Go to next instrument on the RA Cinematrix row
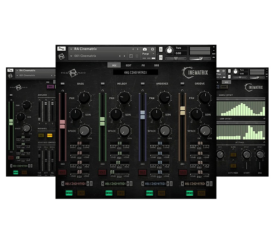Viewport: 272px width, 244px height. pos(138,49)
